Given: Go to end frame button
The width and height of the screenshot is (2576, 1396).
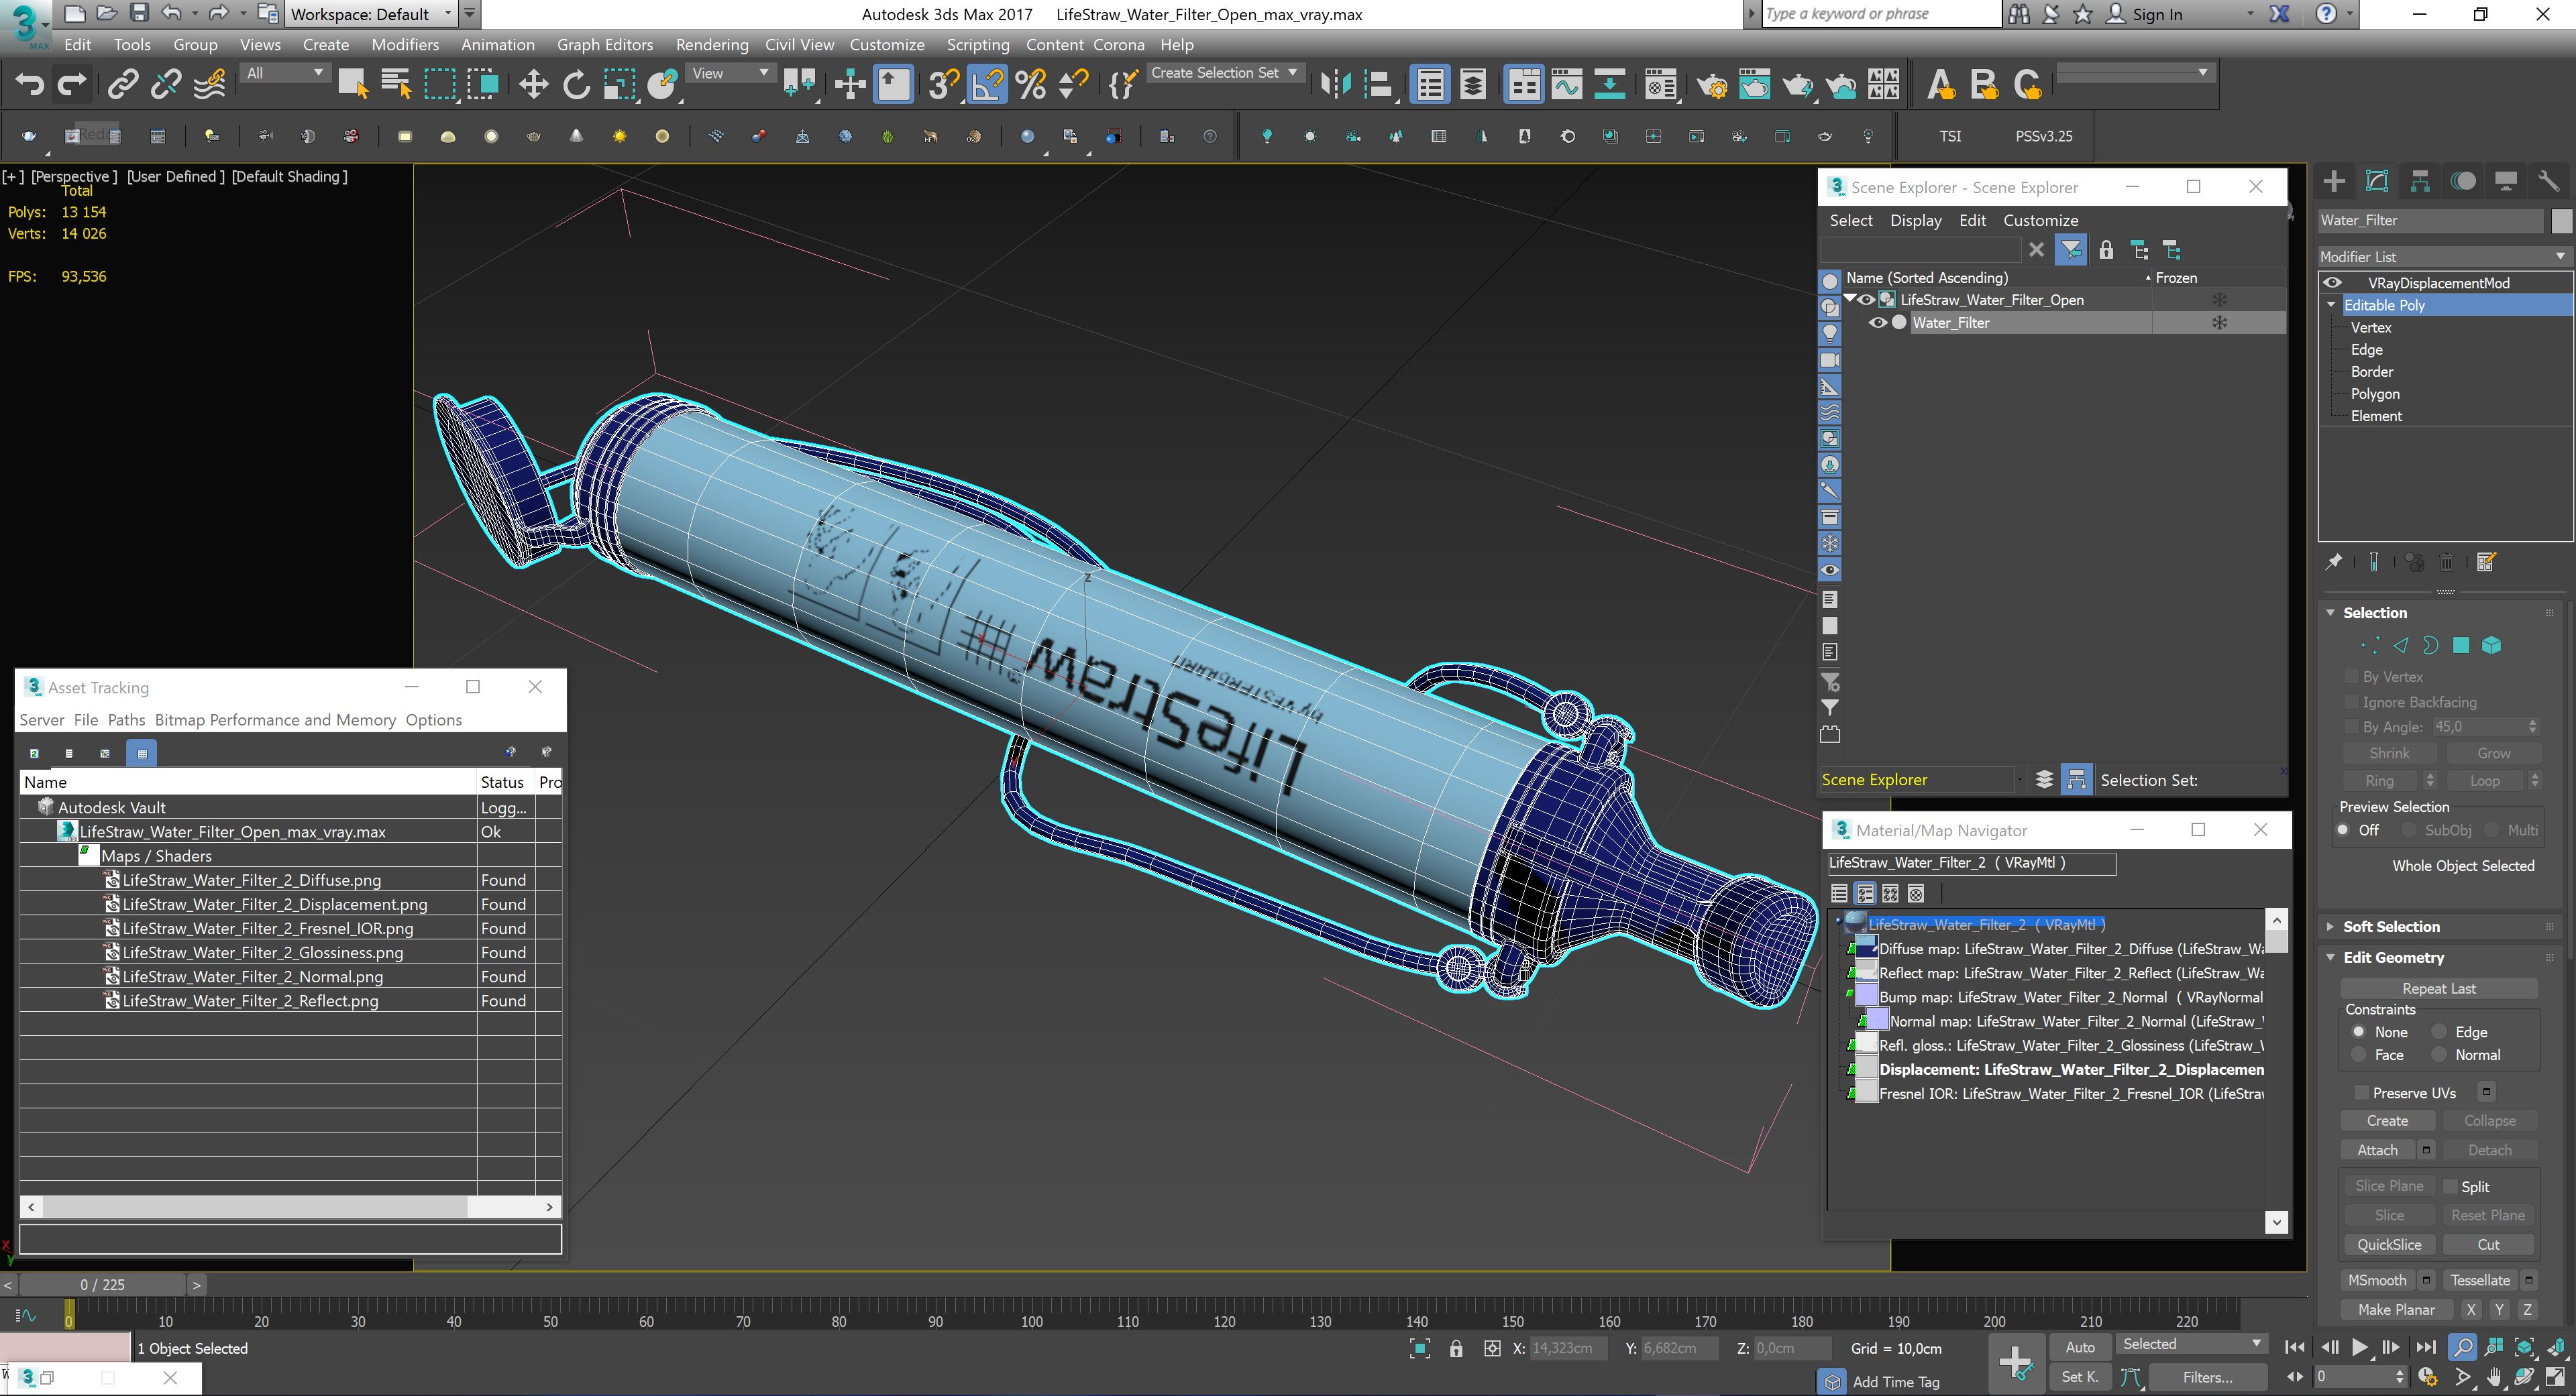Looking at the screenshot, I should 2425,1347.
